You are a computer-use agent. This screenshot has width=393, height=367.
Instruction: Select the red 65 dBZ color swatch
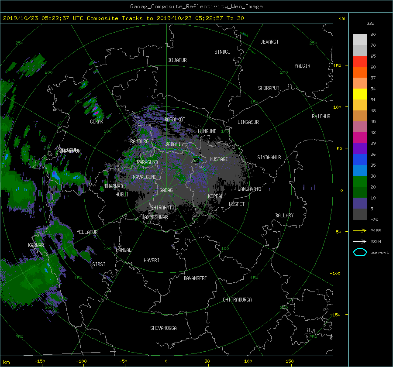pyautogui.click(x=360, y=61)
